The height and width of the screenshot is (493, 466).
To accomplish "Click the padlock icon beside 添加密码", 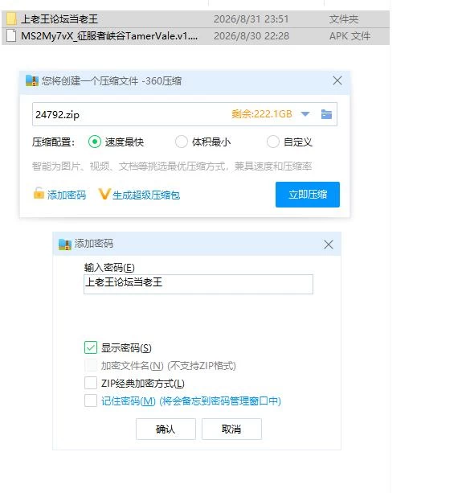I will [39, 193].
